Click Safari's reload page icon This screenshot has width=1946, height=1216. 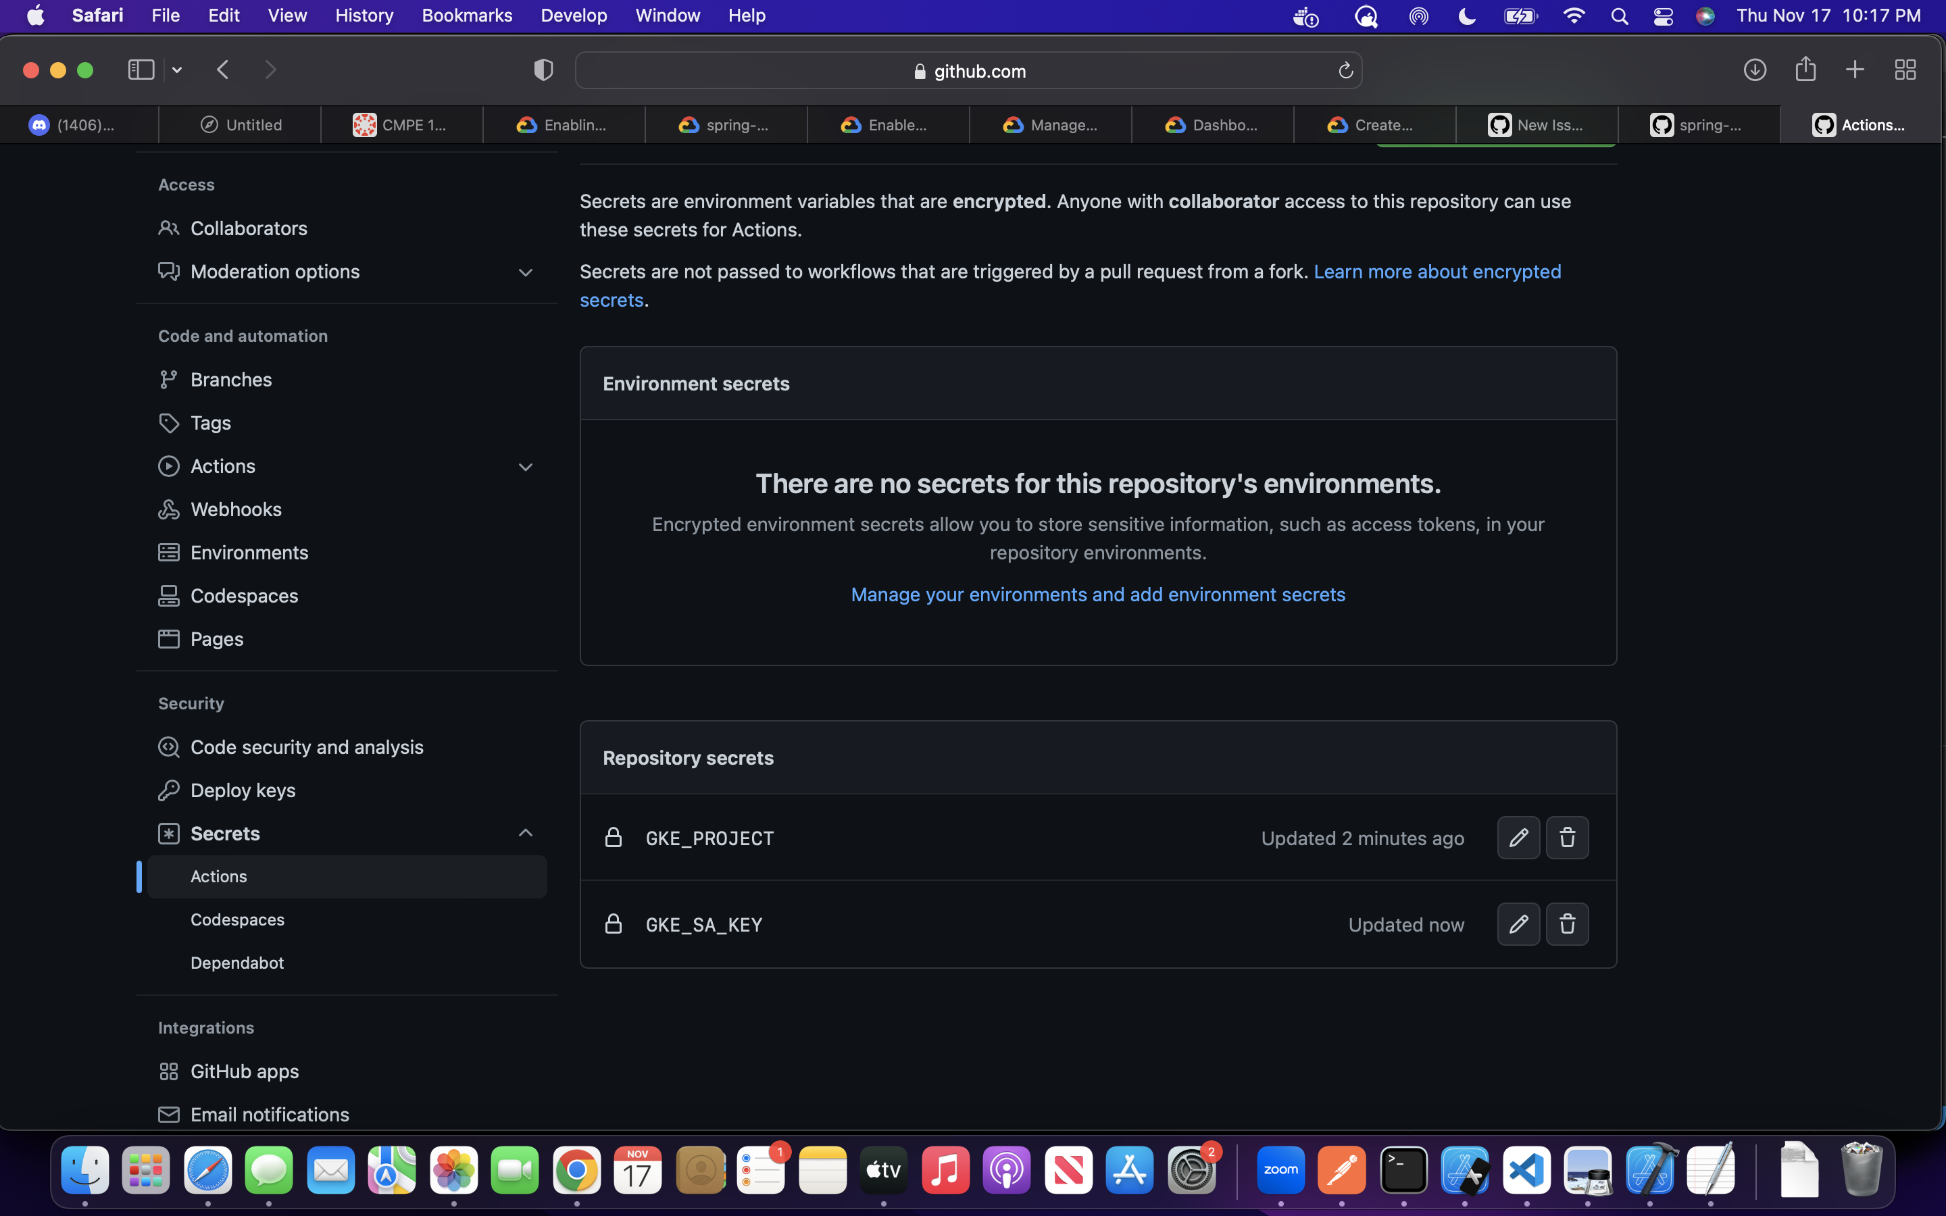click(x=1345, y=71)
